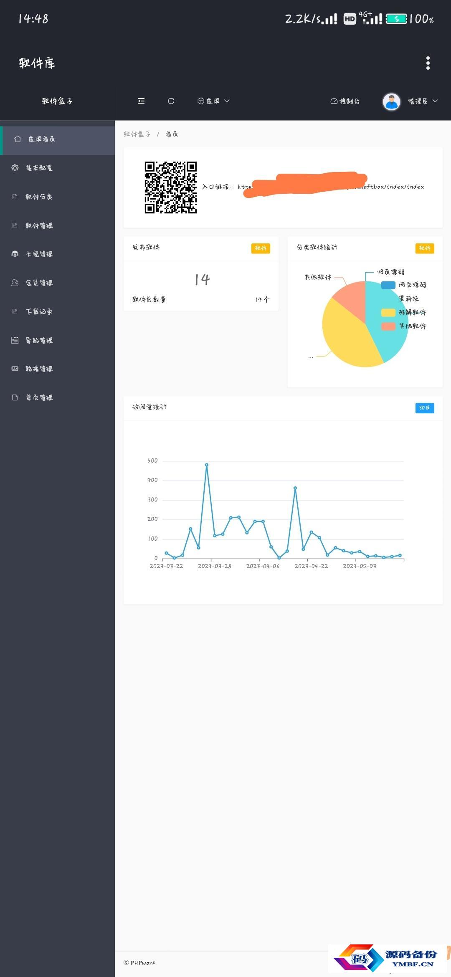The height and width of the screenshot is (977, 451).
Task: Click the 2023-03-28 axis date label
Action: [214, 566]
